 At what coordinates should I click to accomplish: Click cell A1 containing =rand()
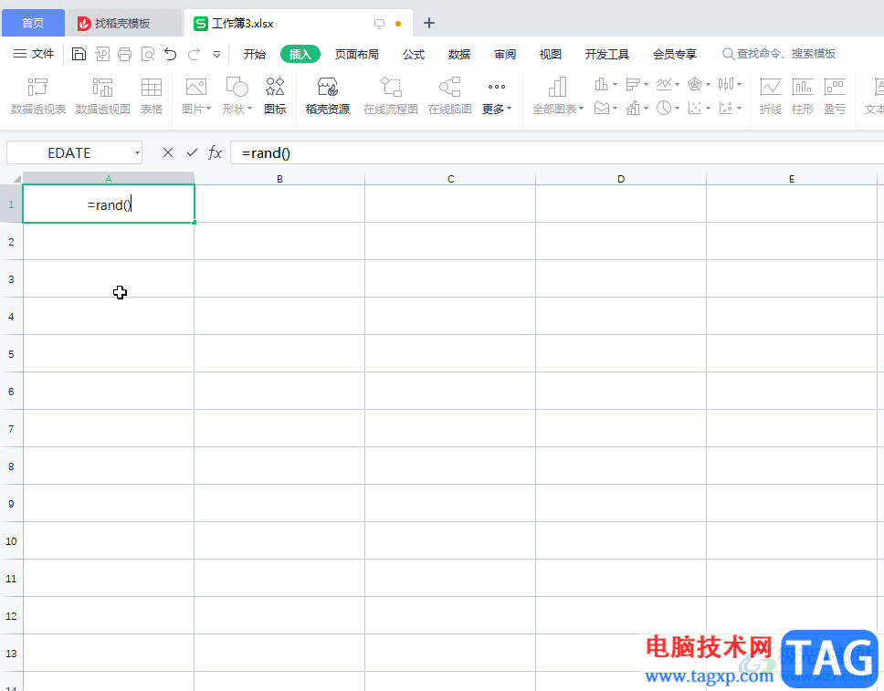109,204
